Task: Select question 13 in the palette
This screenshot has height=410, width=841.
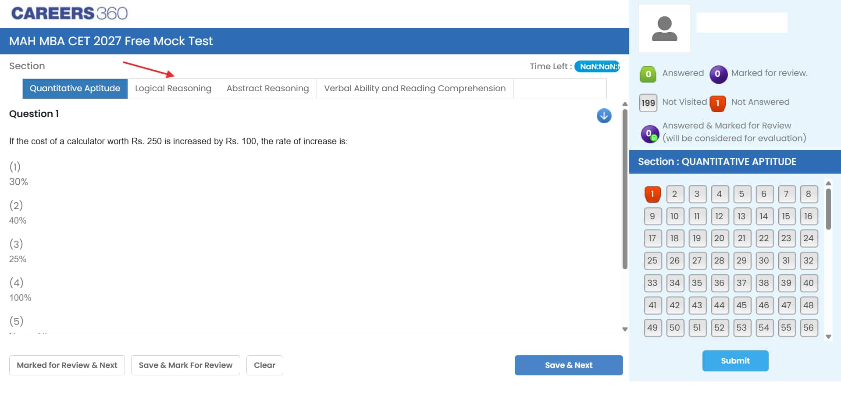Action: (x=741, y=216)
